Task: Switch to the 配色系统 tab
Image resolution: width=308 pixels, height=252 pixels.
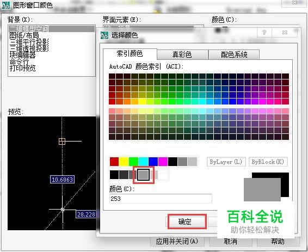Action: pos(234,54)
